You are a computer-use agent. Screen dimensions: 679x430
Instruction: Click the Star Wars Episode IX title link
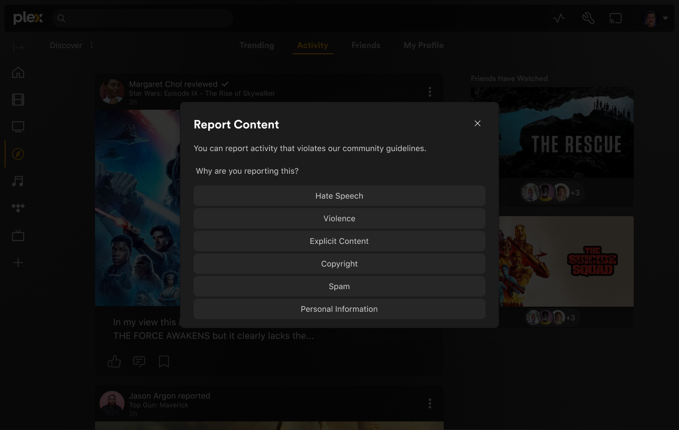[202, 93]
